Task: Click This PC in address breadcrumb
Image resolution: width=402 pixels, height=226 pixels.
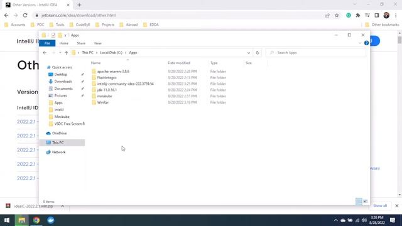Action: click(x=87, y=53)
